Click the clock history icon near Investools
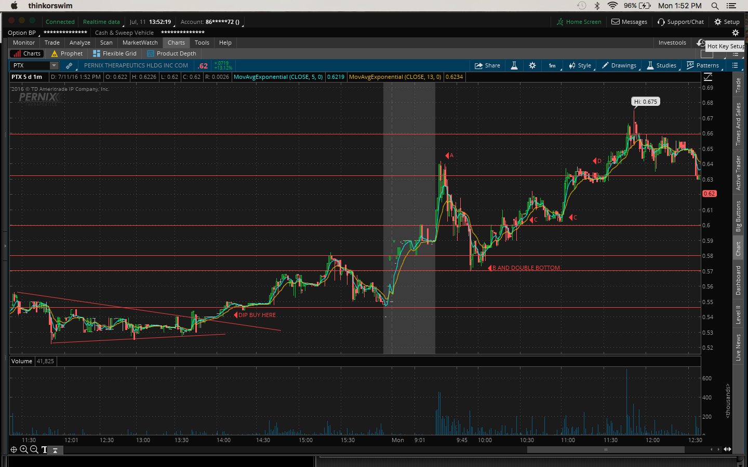 [701, 43]
